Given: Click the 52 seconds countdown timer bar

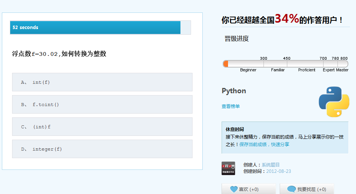Looking at the screenshot, I should coord(100,28).
